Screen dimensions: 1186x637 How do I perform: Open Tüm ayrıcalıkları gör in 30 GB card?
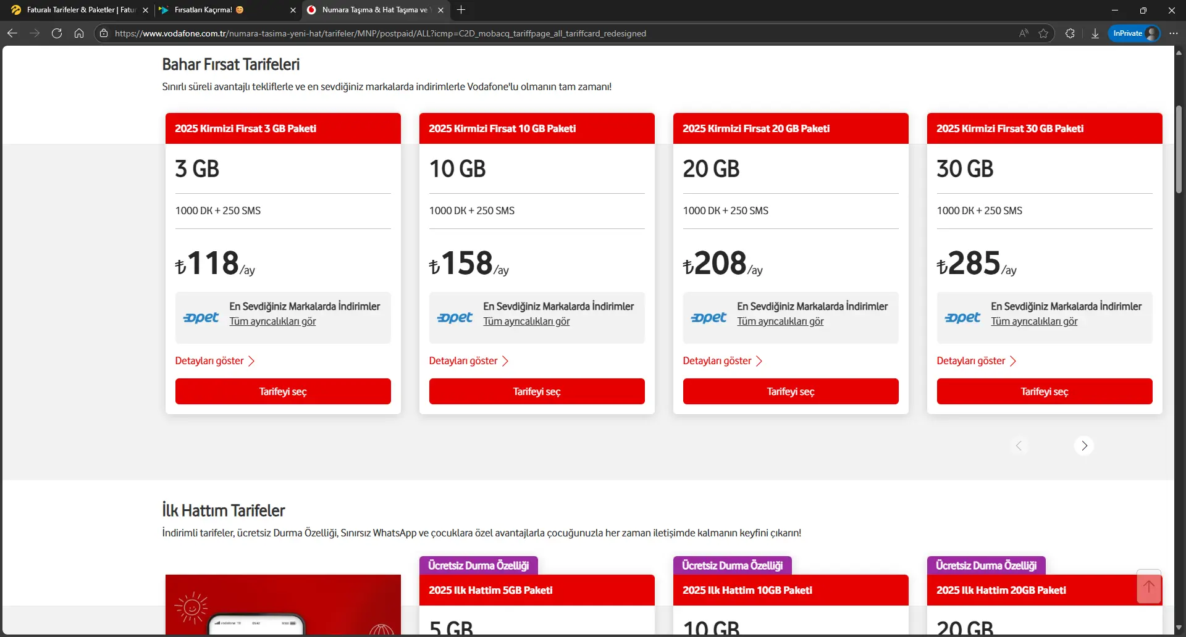tap(1034, 322)
